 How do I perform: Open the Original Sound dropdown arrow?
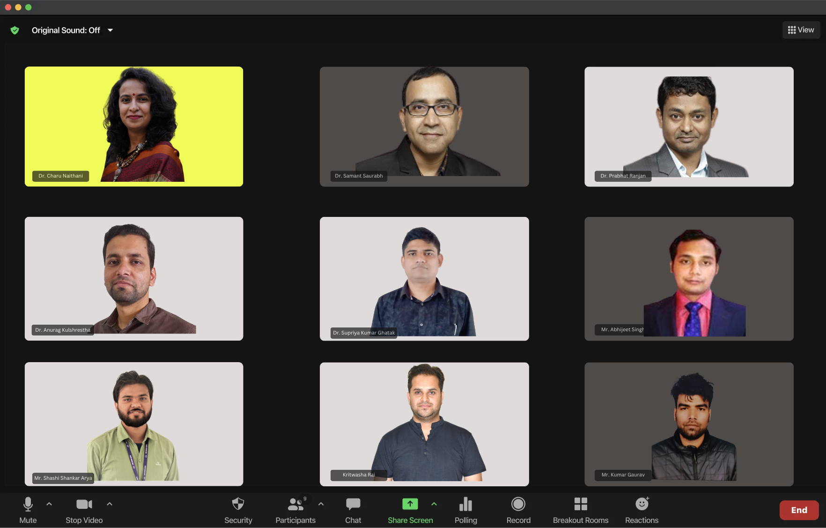click(x=111, y=30)
